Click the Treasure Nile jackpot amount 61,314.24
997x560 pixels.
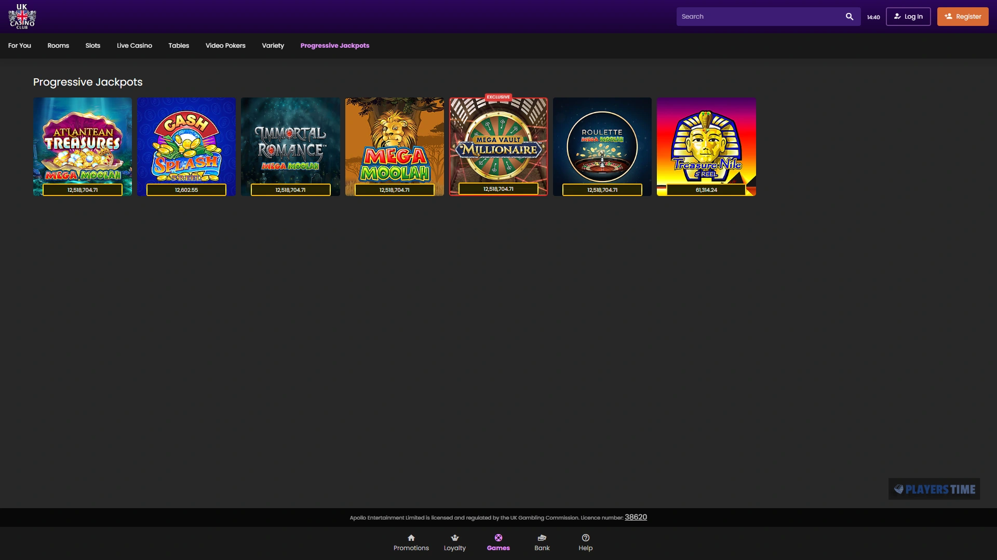(x=706, y=190)
